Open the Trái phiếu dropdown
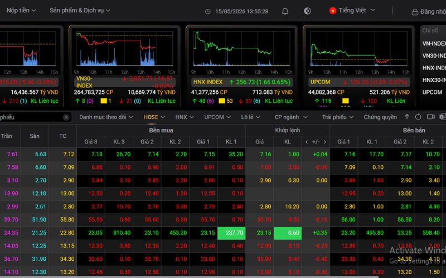 pos(338,117)
